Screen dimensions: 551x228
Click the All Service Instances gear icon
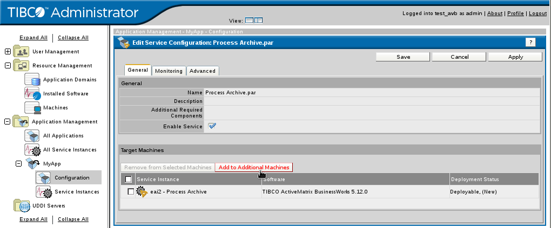pyautogui.click(x=32, y=150)
